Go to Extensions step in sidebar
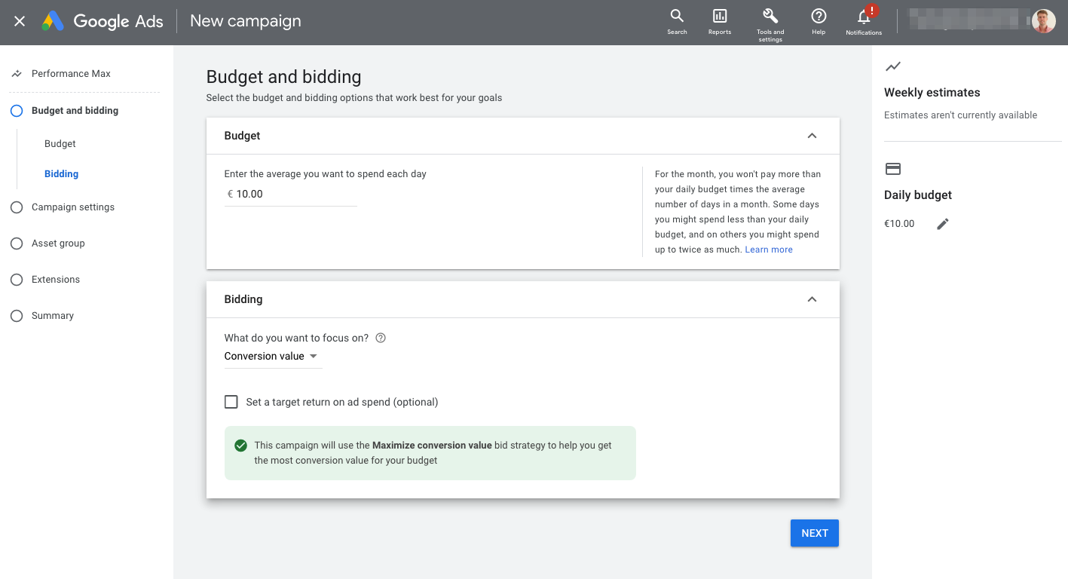This screenshot has width=1068, height=579. 55,280
